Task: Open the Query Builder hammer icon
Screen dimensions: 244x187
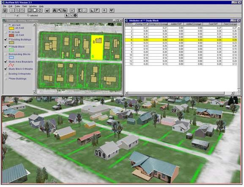Action: point(60,11)
